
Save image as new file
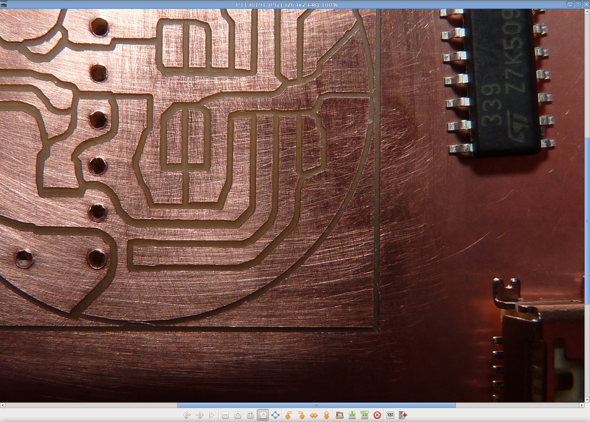(x=365, y=415)
